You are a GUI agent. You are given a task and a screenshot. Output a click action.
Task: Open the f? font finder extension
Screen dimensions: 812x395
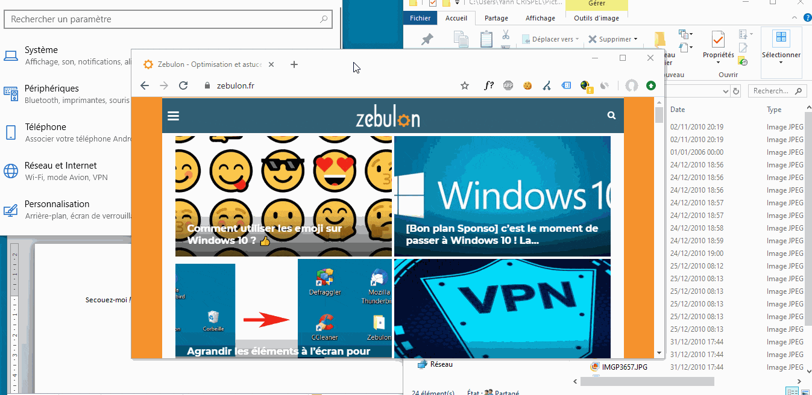click(489, 86)
